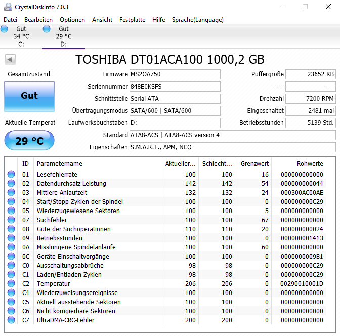Click status orb of Ausschaltungsabbrüche row

coord(11,265)
